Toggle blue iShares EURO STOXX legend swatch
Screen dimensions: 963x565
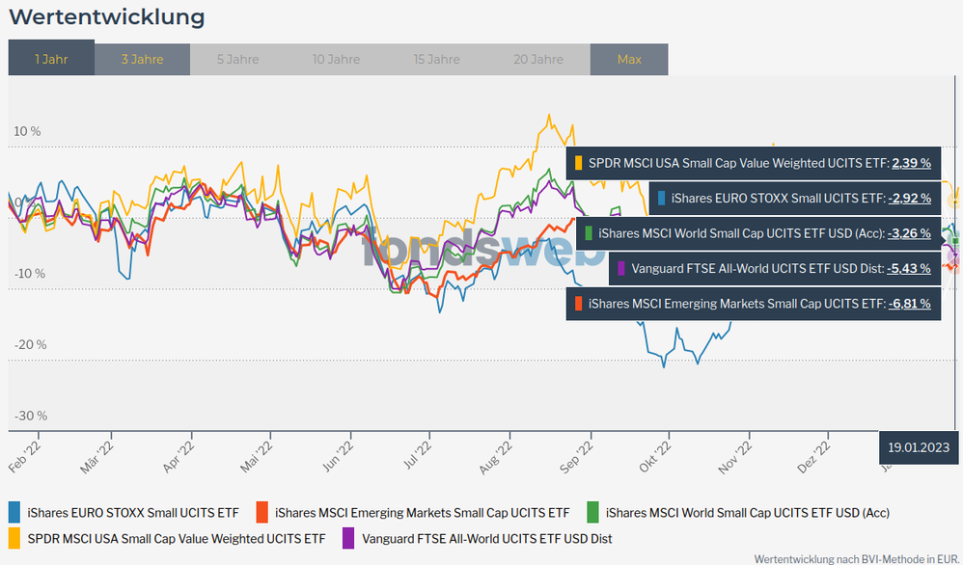coord(14,512)
